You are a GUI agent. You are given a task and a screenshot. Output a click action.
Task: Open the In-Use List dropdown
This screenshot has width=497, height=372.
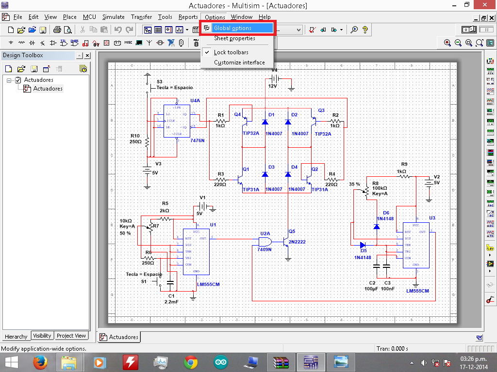[298, 30]
